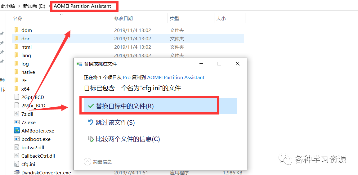Image resolution: width=358 pixels, height=175 pixels.
Task: Select the doc folder icon
Action: (16, 38)
